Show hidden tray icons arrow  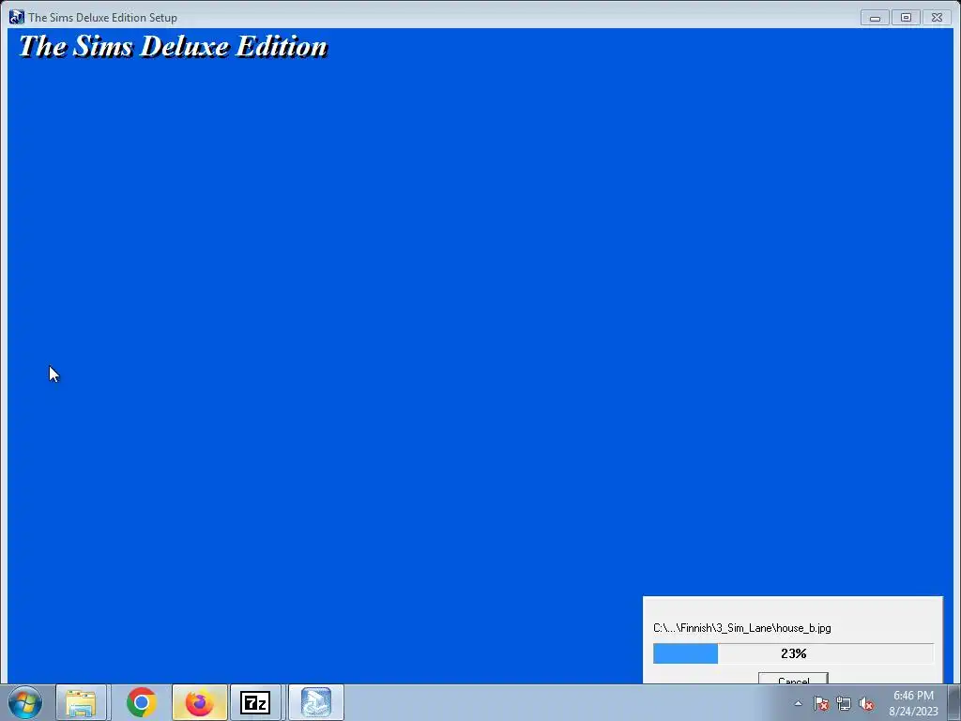tap(798, 703)
